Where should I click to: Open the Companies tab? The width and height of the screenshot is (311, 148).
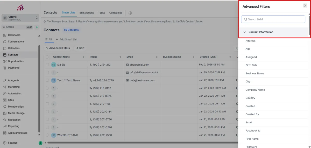click(x=116, y=13)
